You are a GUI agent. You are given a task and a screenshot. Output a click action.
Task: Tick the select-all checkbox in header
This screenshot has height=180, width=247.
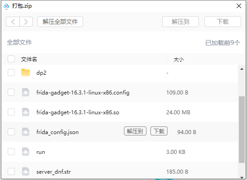coord(11,59)
